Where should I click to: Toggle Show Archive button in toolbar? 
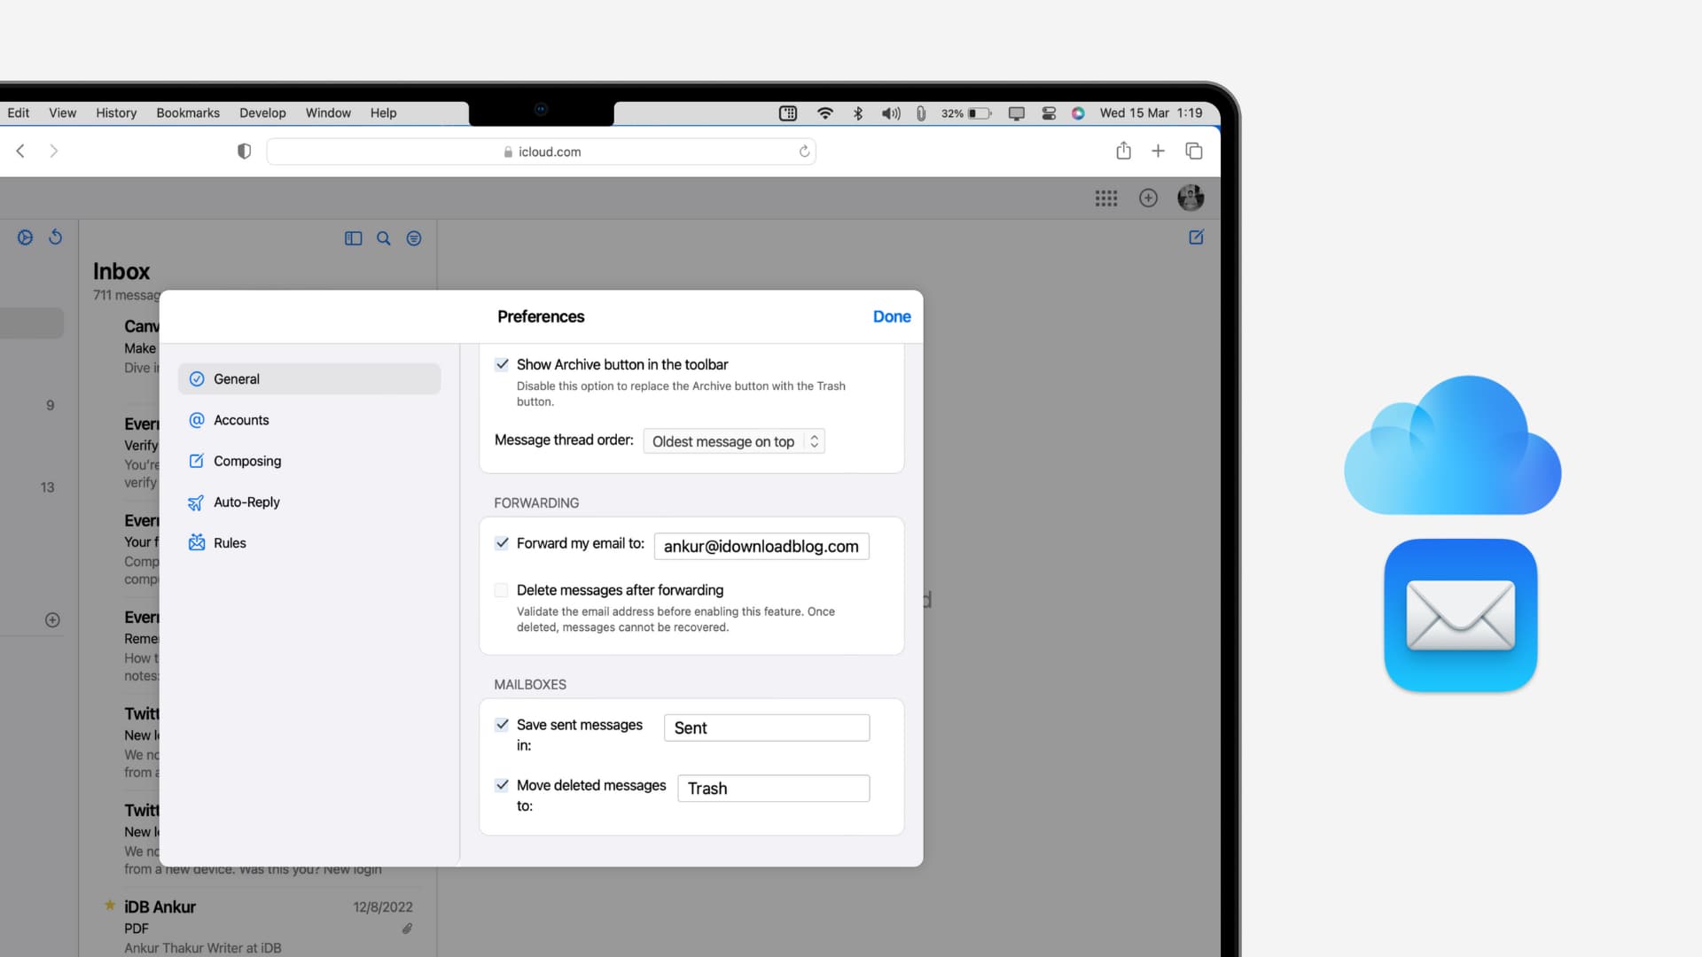[x=502, y=363]
